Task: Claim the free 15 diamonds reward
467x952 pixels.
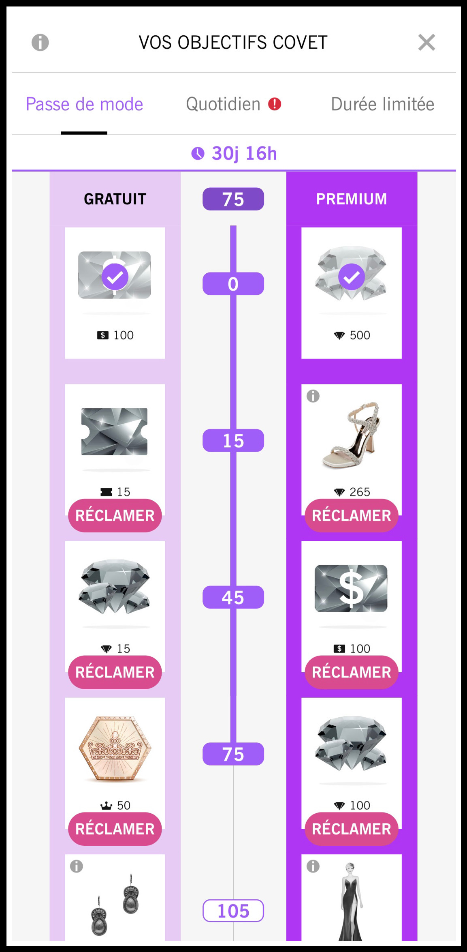Action: [x=115, y=672]
